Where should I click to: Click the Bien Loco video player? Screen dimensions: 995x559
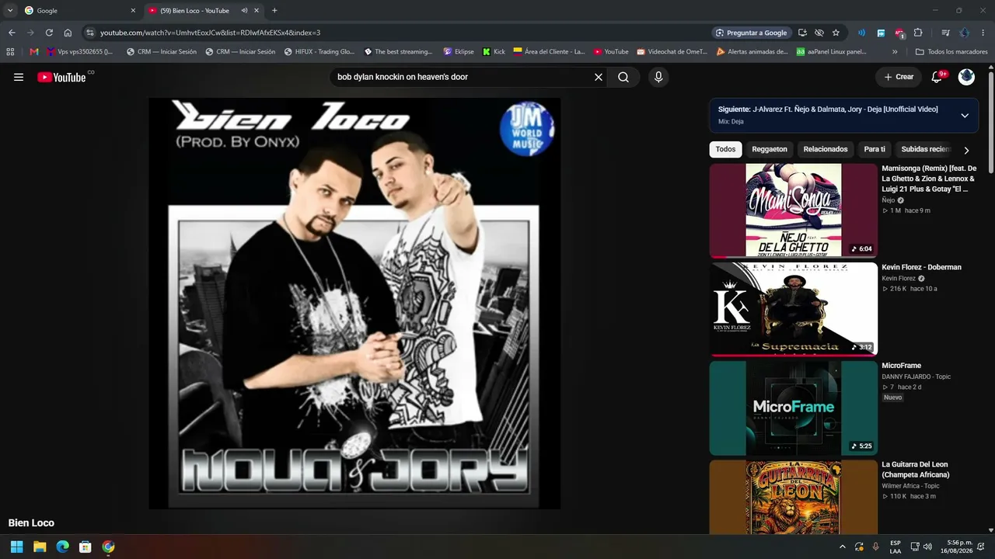[x=354, y=304]
